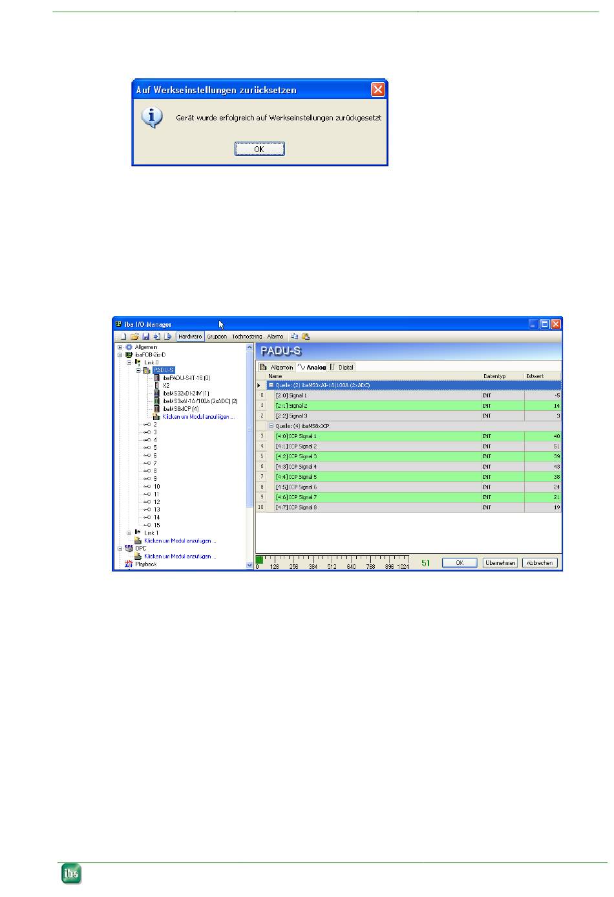Select link address 10 in tree
Image resolution: width=614 pixels, height=897 pixels.
pos(157,487)
